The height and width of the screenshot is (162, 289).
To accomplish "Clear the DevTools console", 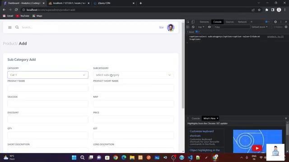I will click(193, 27).
